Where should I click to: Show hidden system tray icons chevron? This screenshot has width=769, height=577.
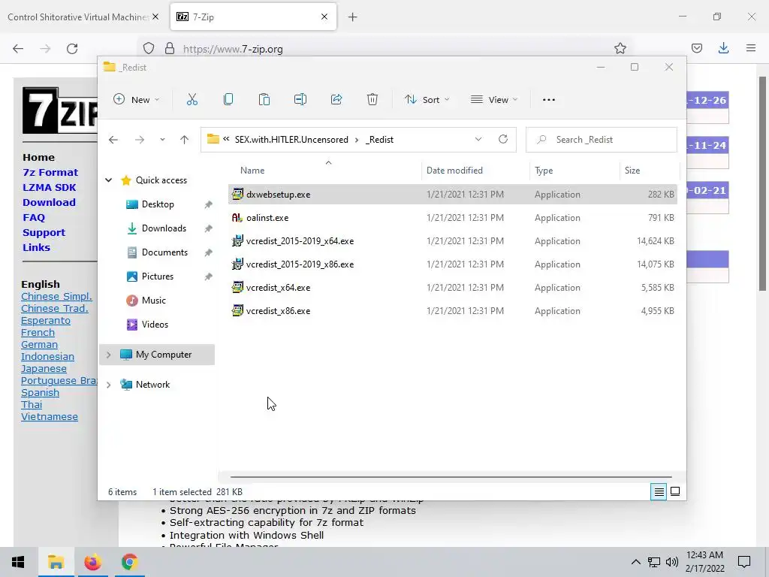[635, 562]
